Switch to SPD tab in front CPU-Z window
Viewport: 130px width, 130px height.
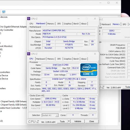click(59, 59)
